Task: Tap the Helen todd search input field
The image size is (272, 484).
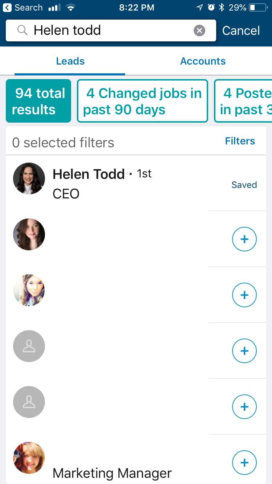Action: tap(109, 30)
